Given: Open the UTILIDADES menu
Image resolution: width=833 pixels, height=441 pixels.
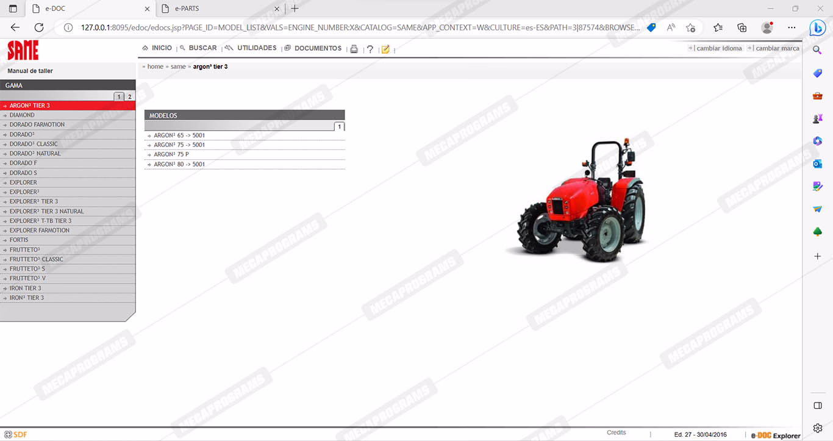Looking at the screenshot, I should coord(251,48).
